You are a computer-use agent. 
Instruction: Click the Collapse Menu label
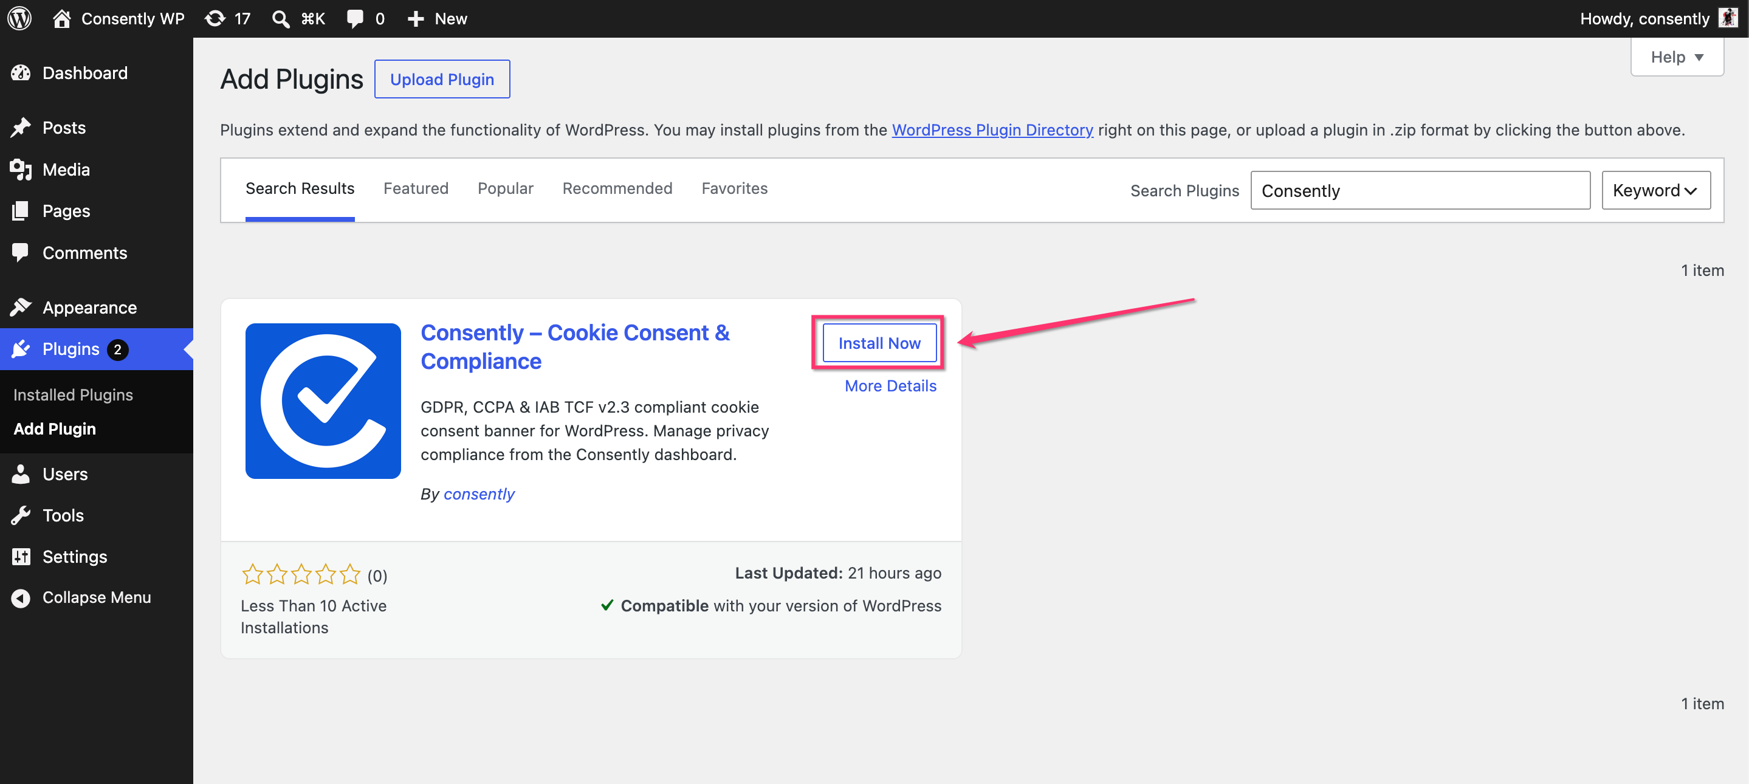pos(97,597)
